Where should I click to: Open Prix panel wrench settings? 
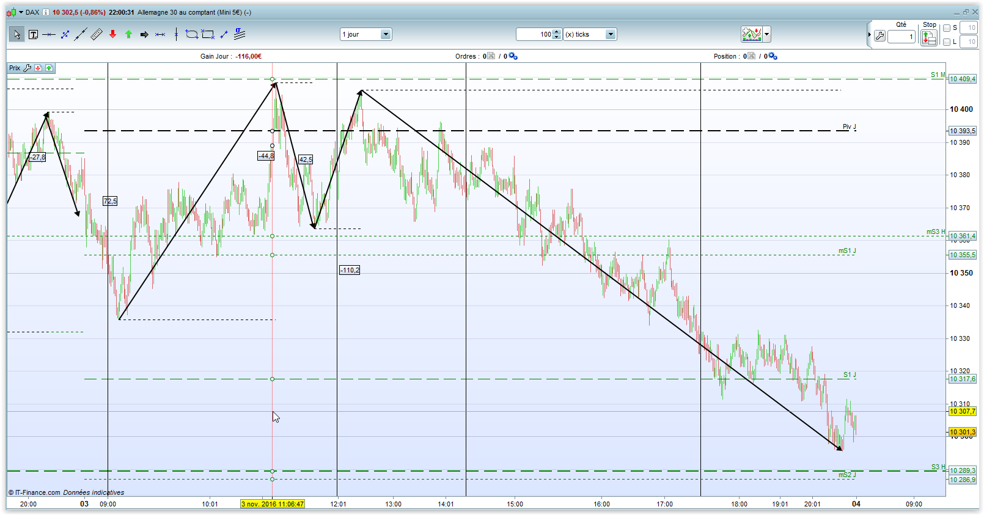tap(28, 68)
